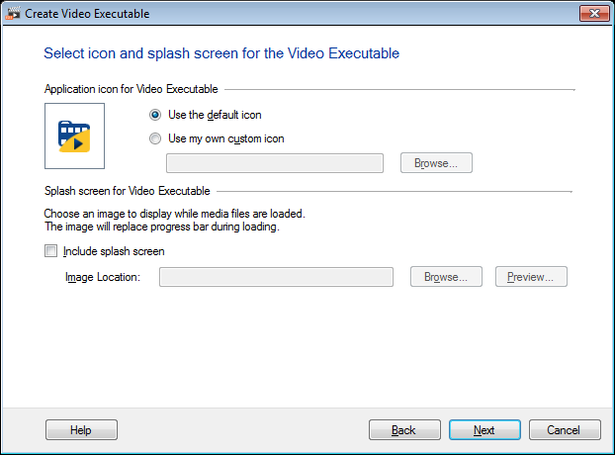This screenshot has width=615, height=455.
Task: Choose 'Use my own custom icon'
Action: [x=155, y=138]
